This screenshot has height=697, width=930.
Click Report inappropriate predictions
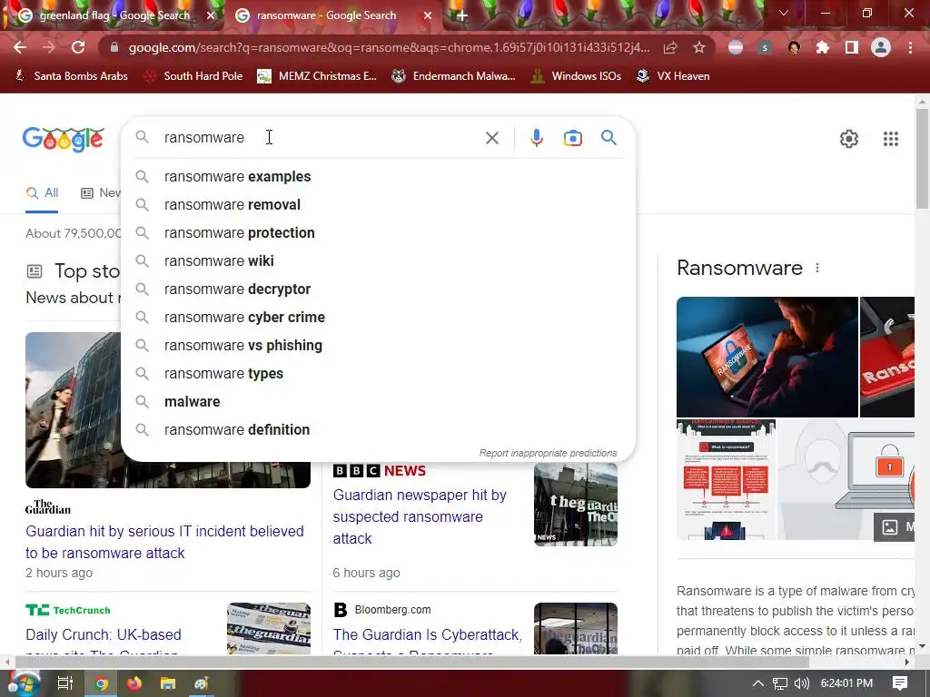(x=548, y=453)
